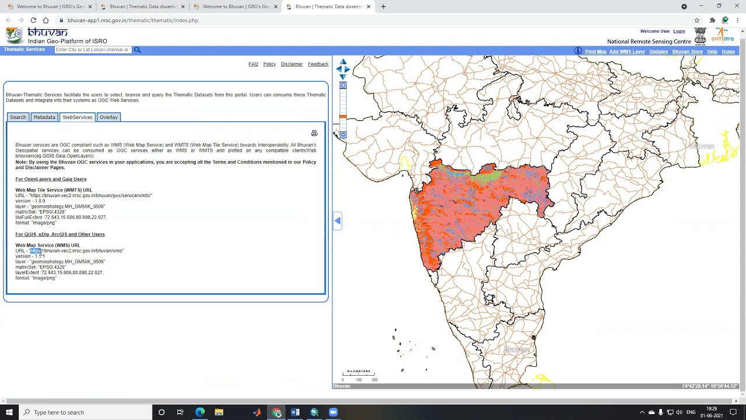Open the Bhuvan Store link
The image size is (746, 420).
pos(688,51)
